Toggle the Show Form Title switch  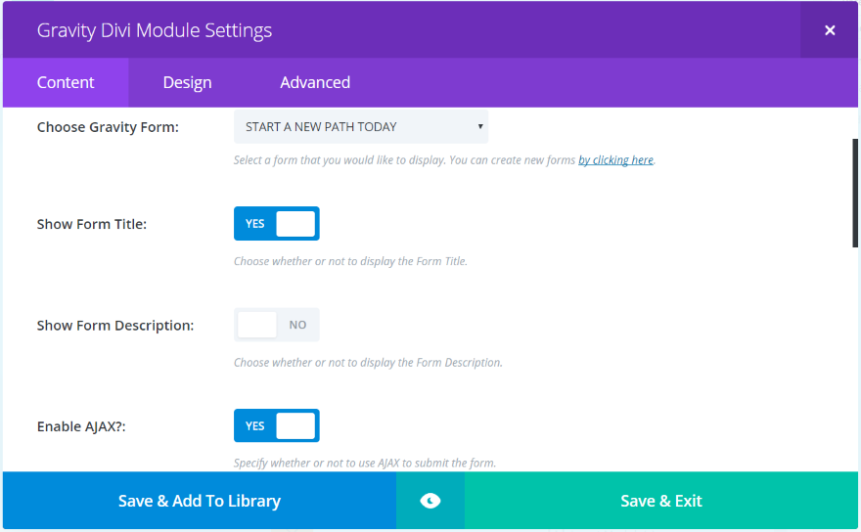277,224
